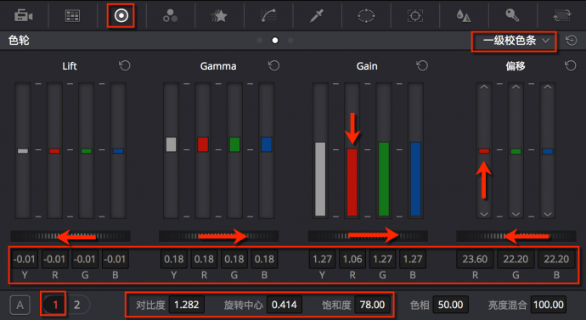
Task: Open the Power Window palette
Action: click(366, 15)
